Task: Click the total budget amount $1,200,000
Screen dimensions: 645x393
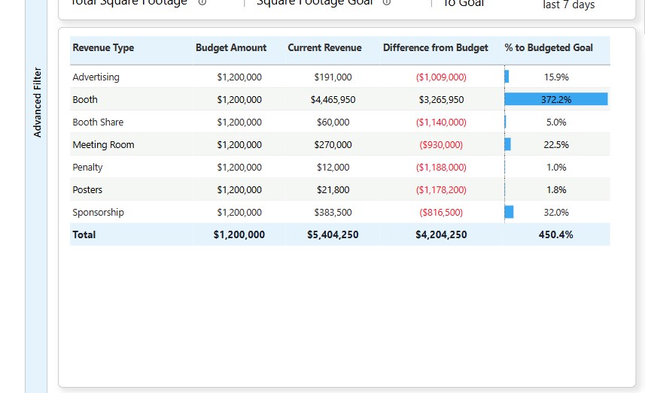Action: coord(239,234)
